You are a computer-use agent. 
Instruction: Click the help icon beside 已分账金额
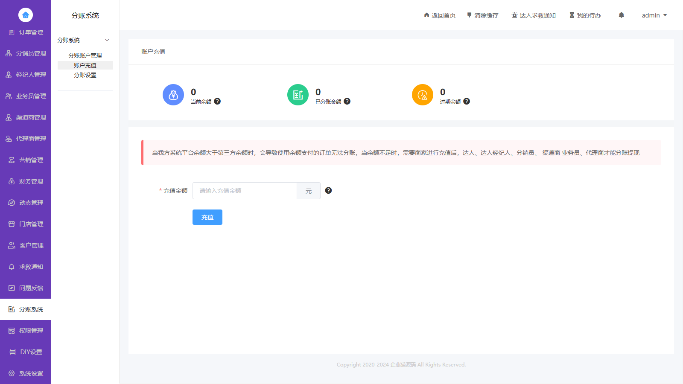pos(347,102)
